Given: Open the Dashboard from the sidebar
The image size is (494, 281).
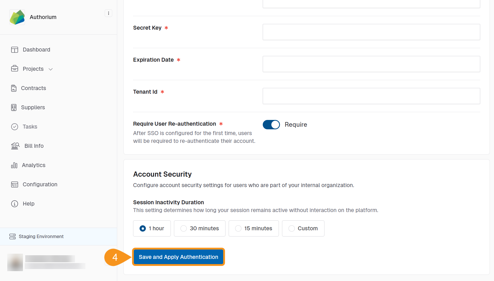Looking at the screenshot, I should [36, 49].
